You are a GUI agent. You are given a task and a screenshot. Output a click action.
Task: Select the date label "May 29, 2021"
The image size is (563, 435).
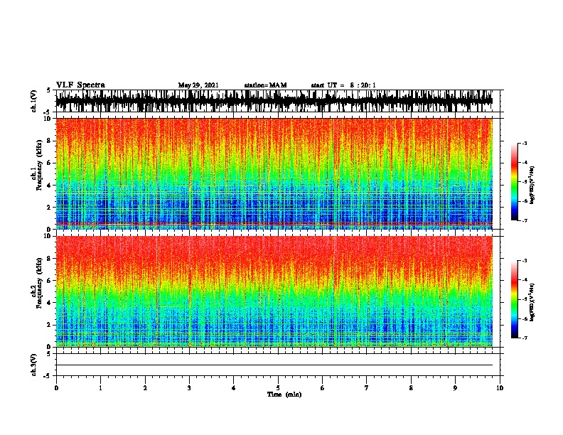coord(198,85)
